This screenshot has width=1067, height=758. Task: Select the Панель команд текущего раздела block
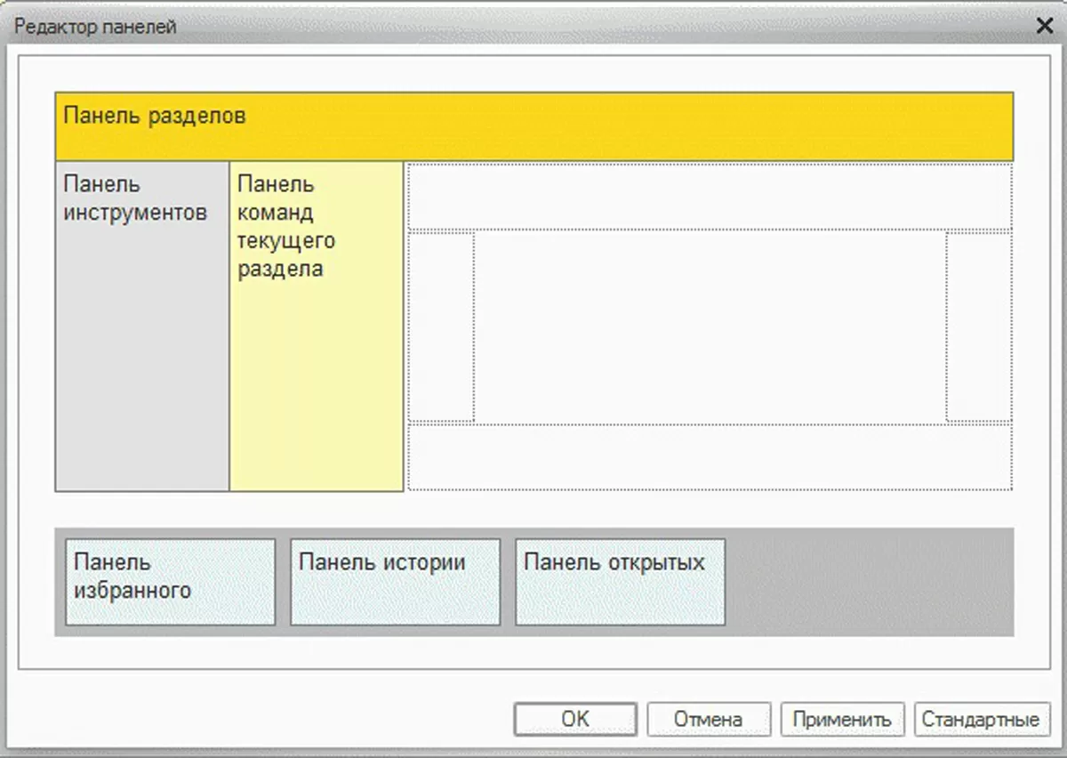[317, 326]
